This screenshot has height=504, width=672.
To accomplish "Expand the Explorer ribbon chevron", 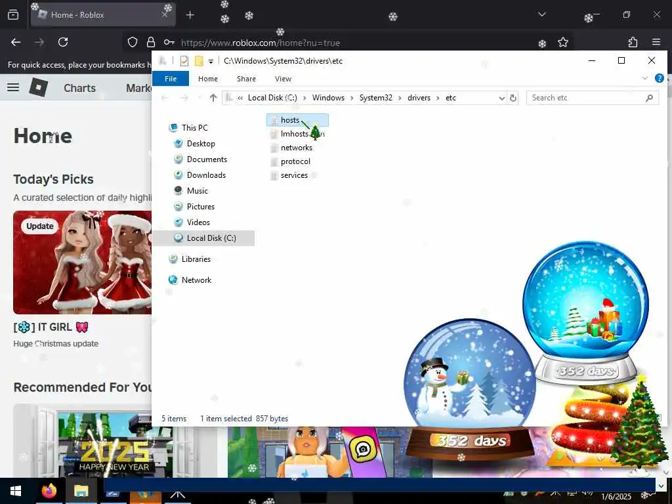I will point(645,78).
